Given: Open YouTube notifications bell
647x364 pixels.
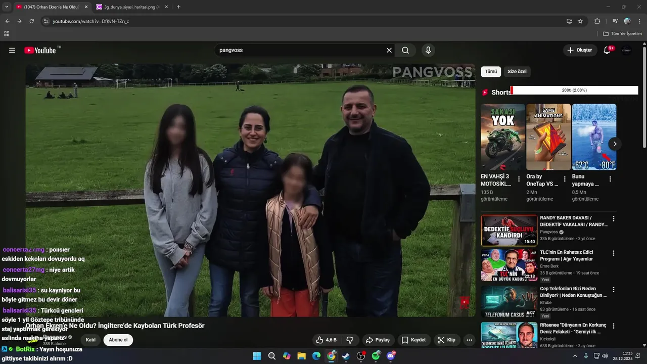Looking at the screenshot, I should pyautogui.click(x=608, y=50).
